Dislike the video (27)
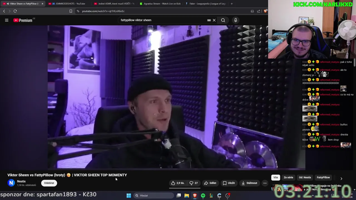The height and width of the screenshot is (200, 356). [194, 183]
